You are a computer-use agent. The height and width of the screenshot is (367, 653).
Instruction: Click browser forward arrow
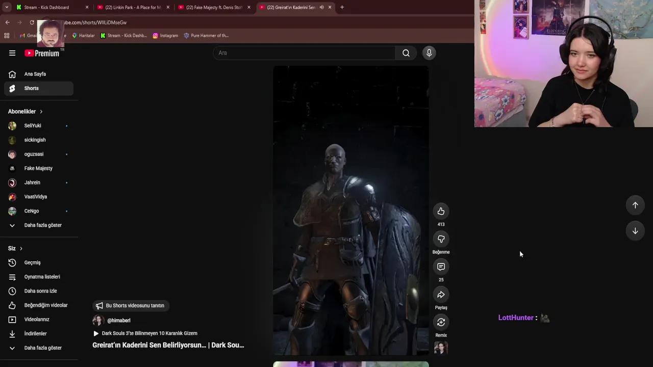click(19, 22)
